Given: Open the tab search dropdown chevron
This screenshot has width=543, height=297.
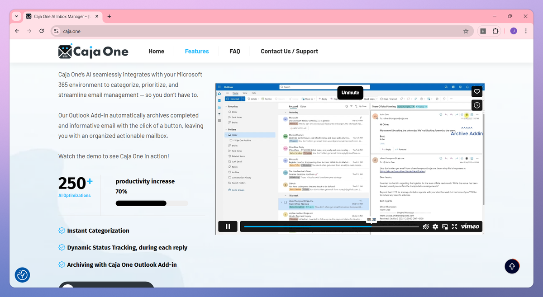Looking at the screenshot, I should 16,16.
